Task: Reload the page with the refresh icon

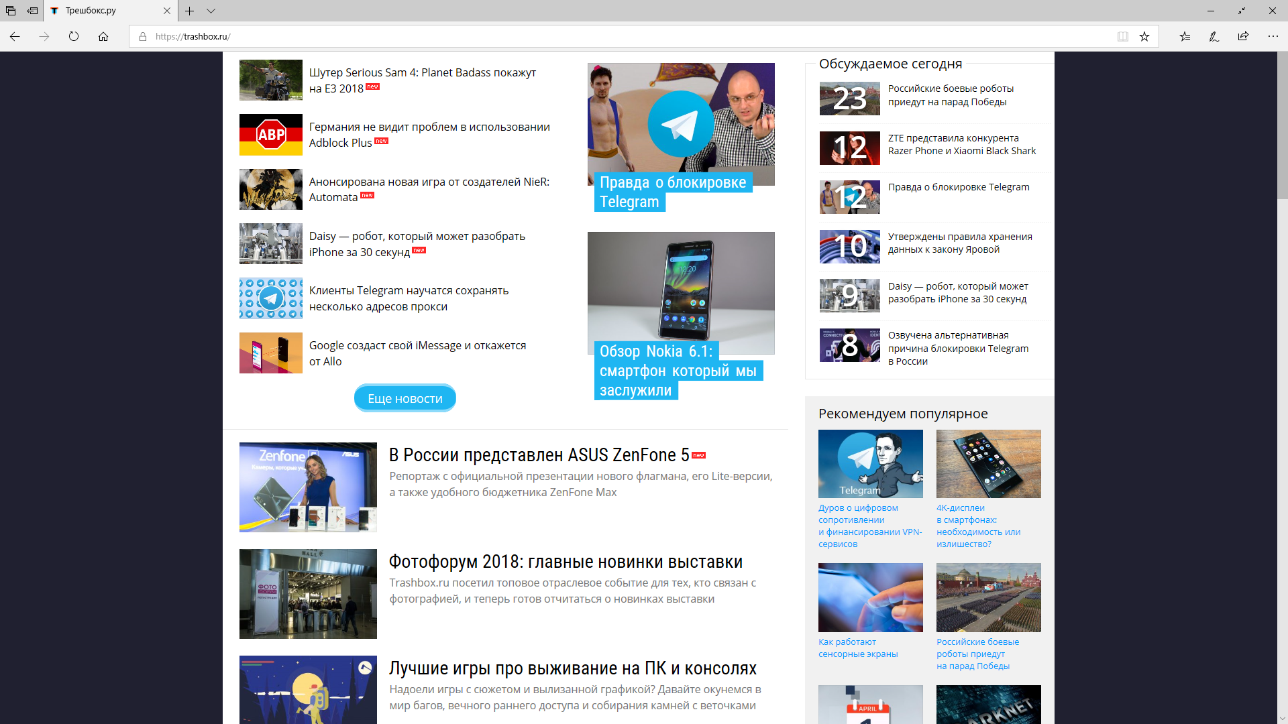Action: click(x=74, y=36)
